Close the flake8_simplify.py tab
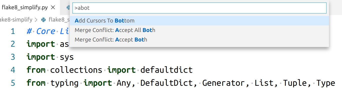This screenshot has height=91, width=342. pos(53,7)
